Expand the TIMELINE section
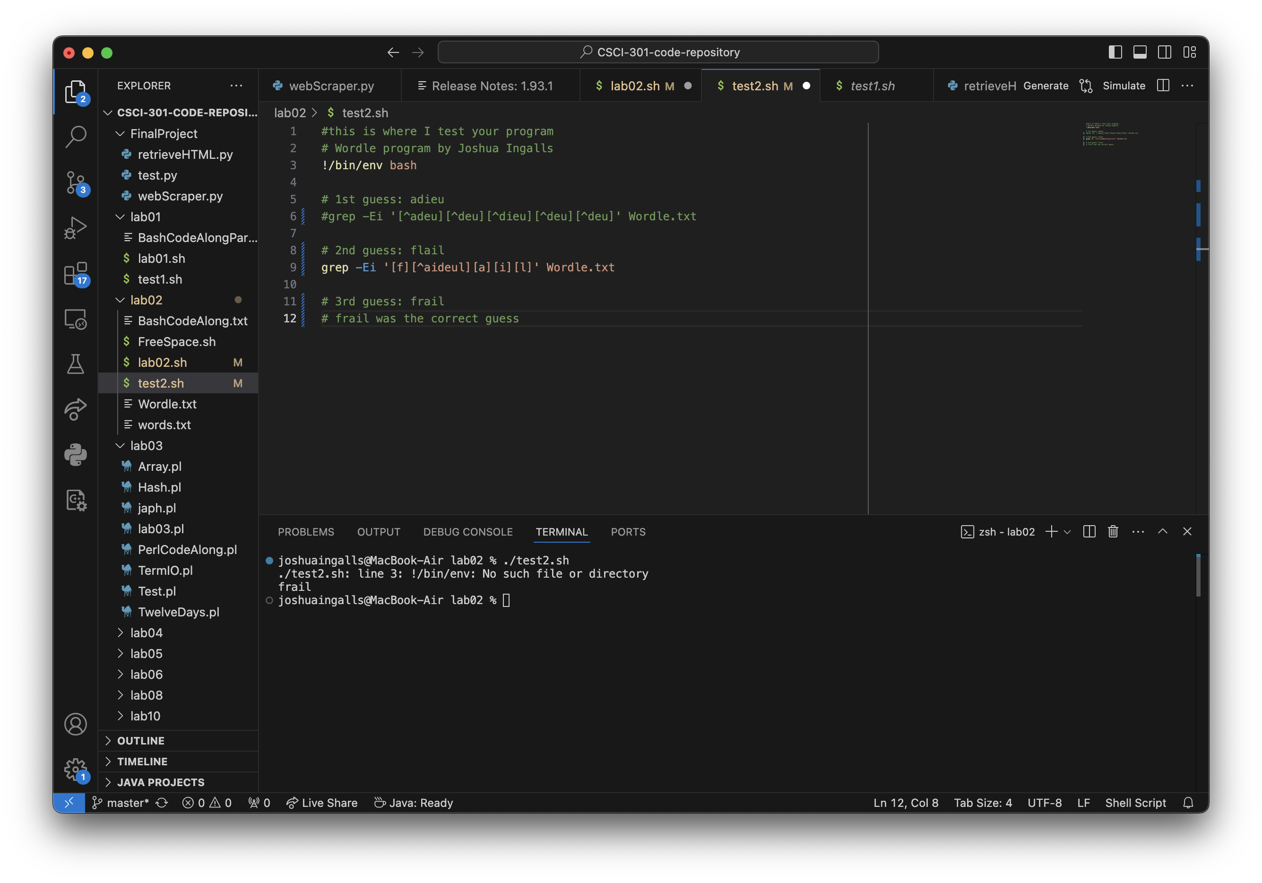Image resolution: width=1262 pixels, height=883 pixels. (x=178, y=762)
